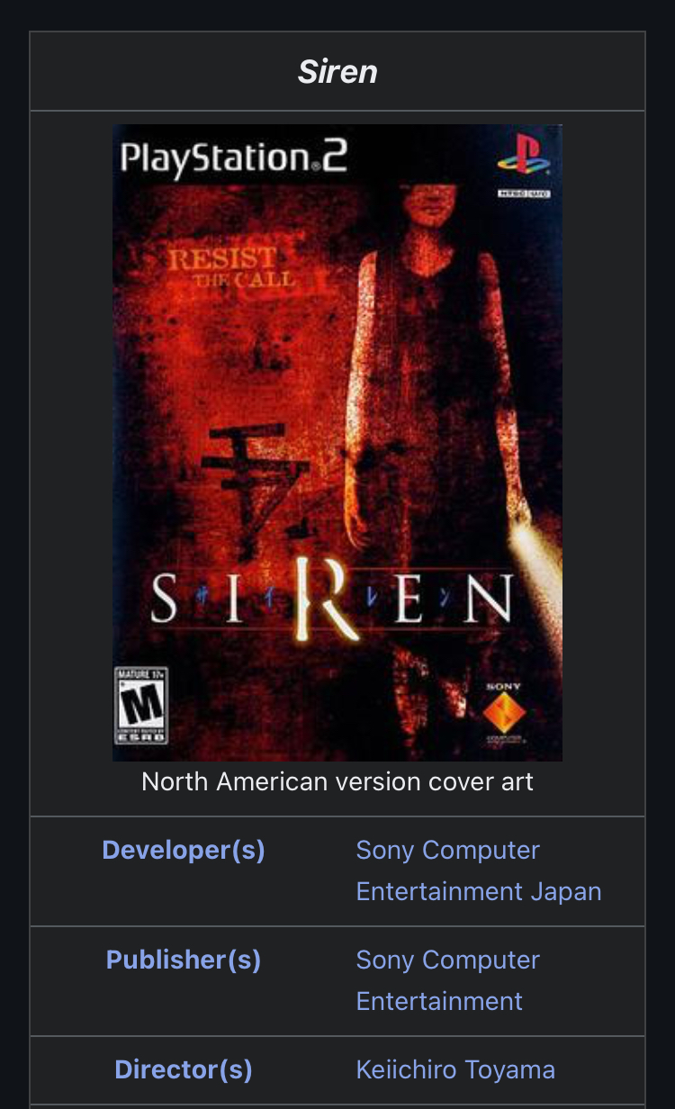The height and width of the screenshot is (1109, 675).
Task: Click the Publisher(s) label link
Action: (x=184, y=960)
